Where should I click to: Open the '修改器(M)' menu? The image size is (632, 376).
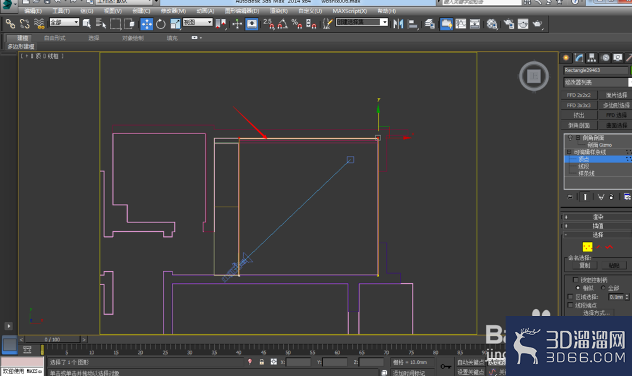[173, 11]
